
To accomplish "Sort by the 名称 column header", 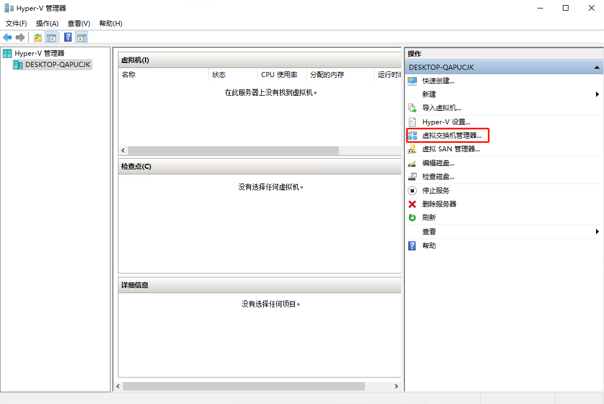I will (x=164, y=75).
